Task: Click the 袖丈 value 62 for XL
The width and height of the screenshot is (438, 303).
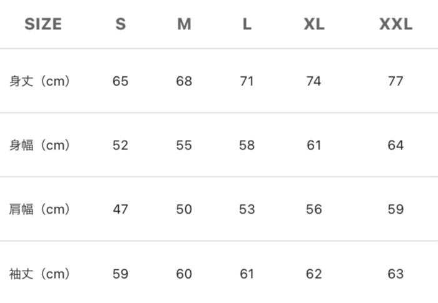Action: coord(314,274)
